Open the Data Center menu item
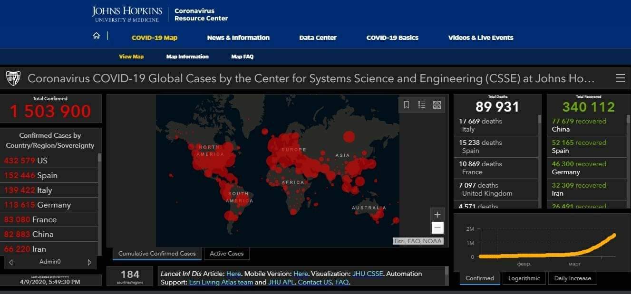Screen dimensions: 631x294 [x=318, y=38]
